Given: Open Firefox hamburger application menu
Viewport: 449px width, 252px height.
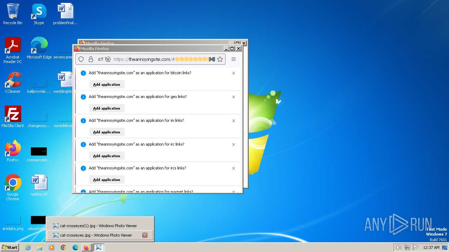Looking at the screenshot, I should pos(234,59).
